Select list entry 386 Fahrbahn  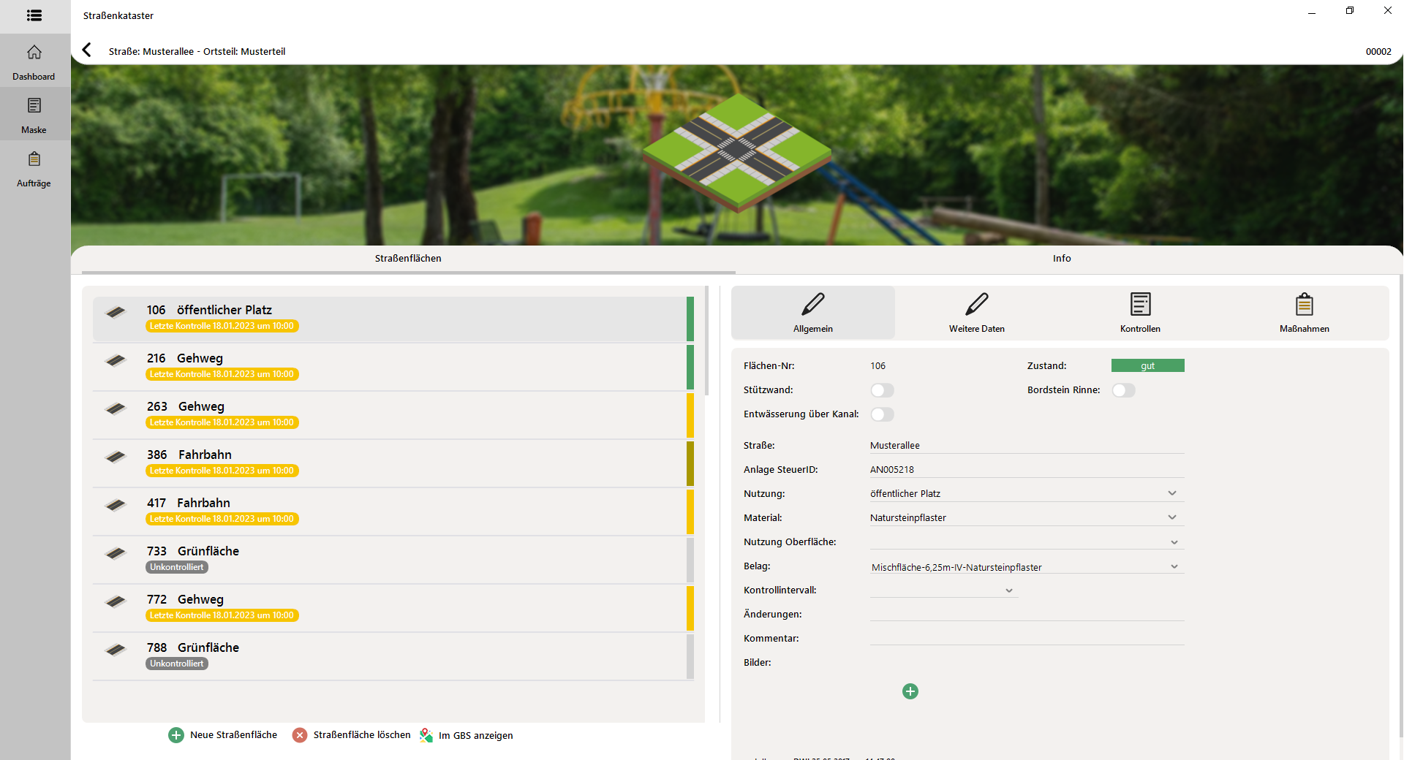388,463
